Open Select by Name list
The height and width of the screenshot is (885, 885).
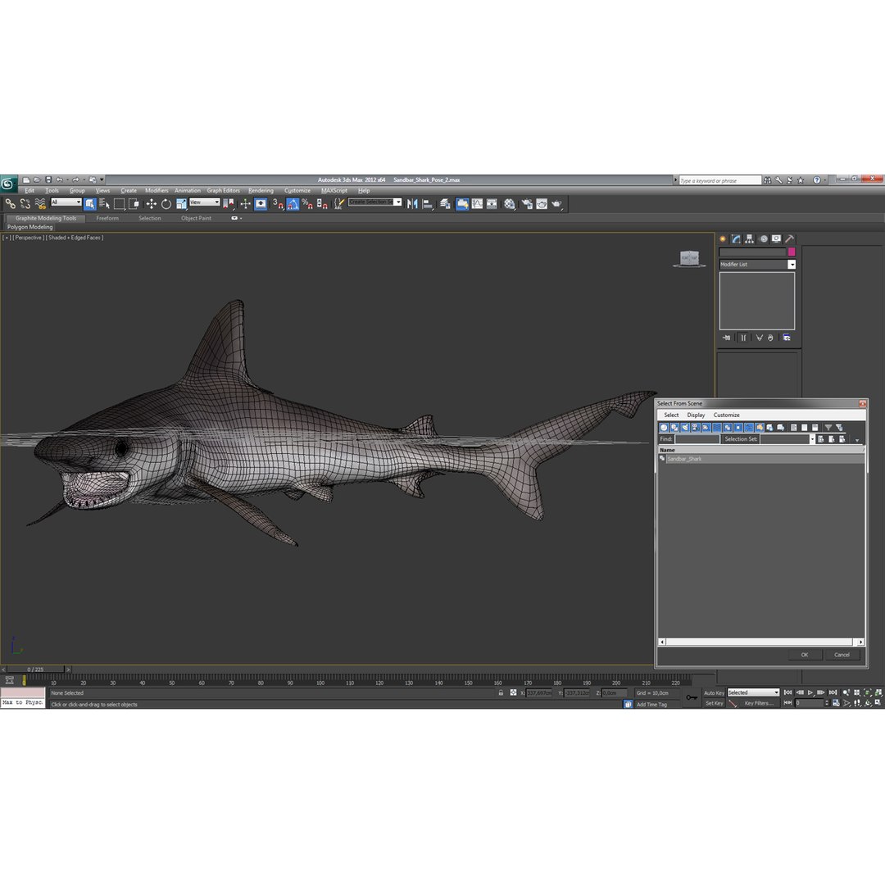[104, 204]
